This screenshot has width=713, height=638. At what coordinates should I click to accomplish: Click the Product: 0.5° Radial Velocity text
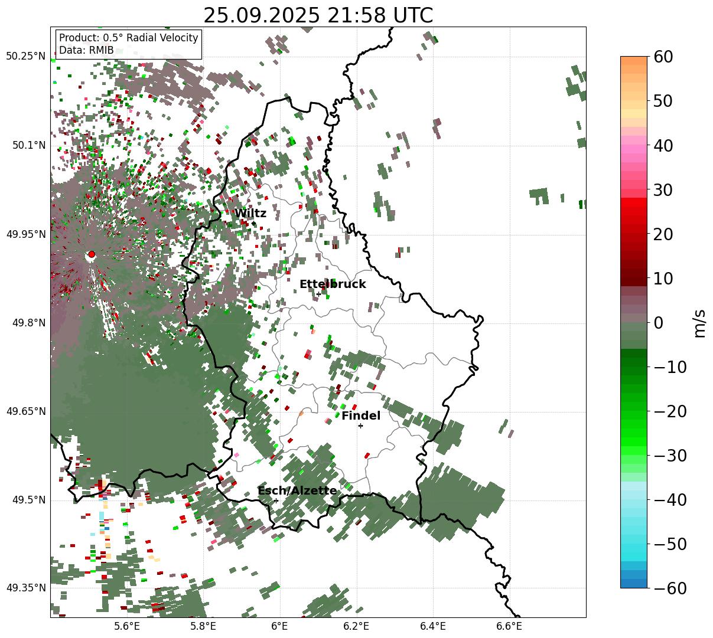[x=129, y=38]
